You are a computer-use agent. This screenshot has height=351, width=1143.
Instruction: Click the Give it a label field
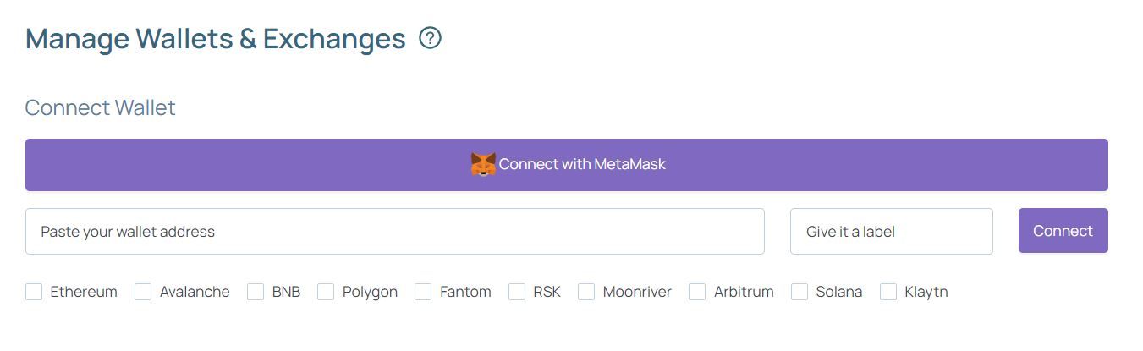coord(891,232)
